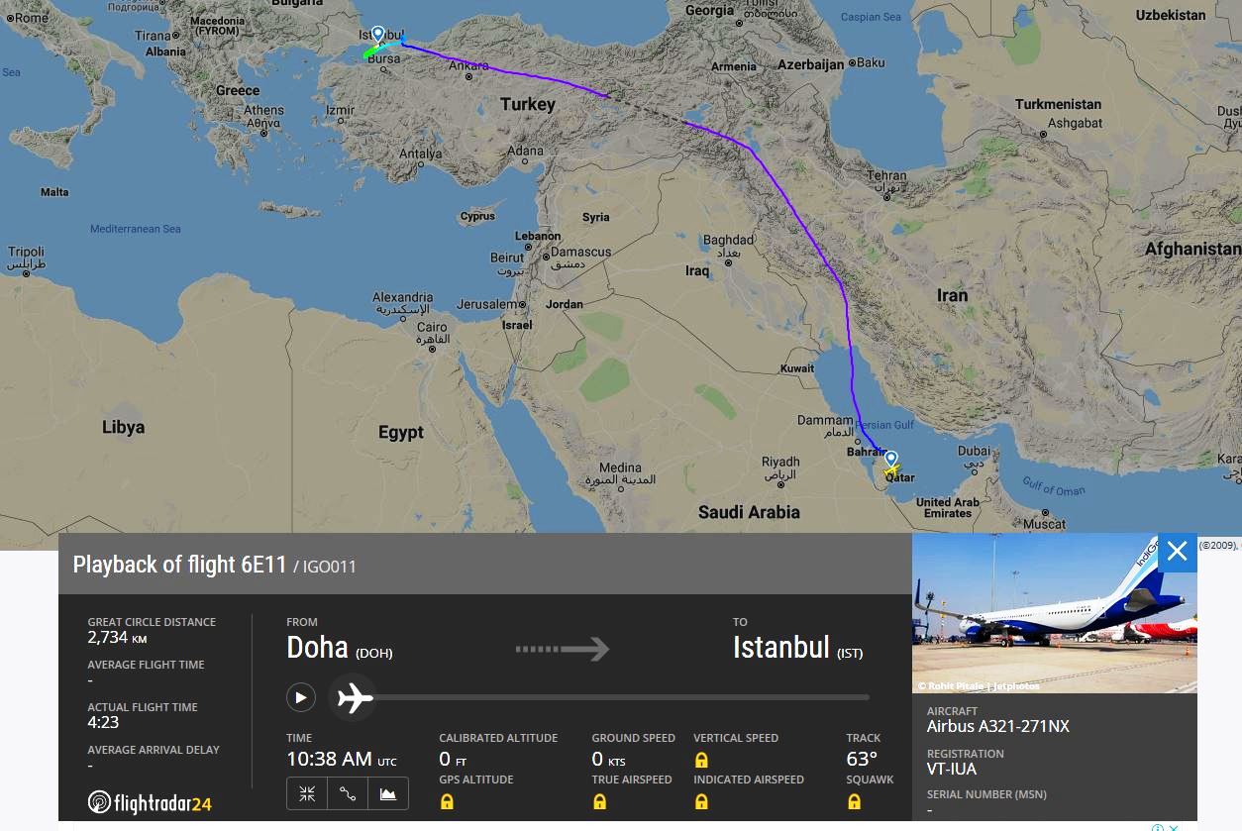
Task: Open the altitude graph chart icon
Action: (388, 793)
